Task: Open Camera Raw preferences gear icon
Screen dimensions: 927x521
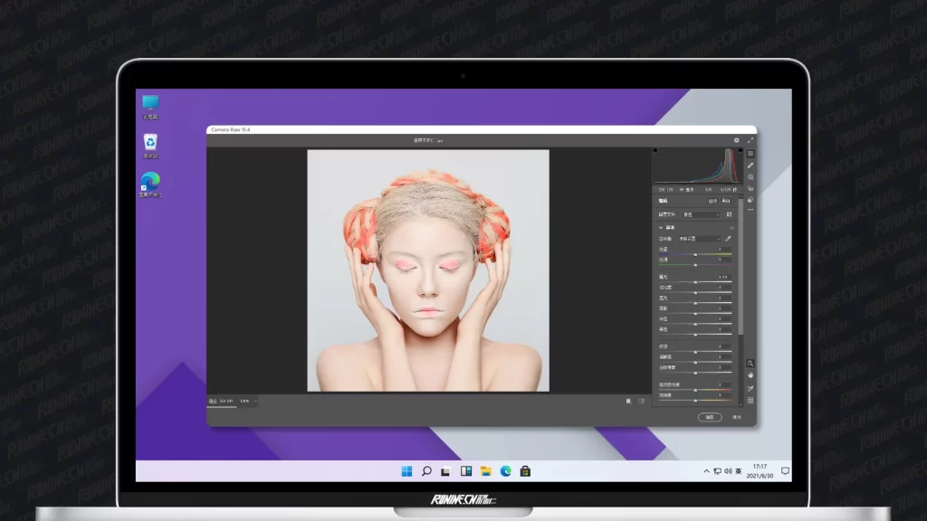Action: click(736, 140)
